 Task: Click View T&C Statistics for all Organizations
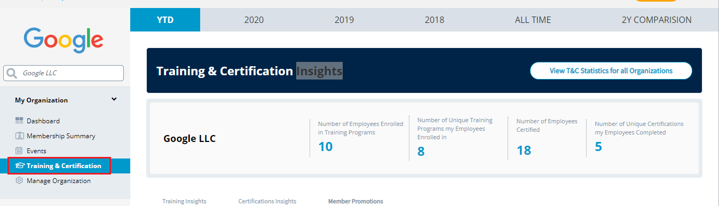pos(611,70)
